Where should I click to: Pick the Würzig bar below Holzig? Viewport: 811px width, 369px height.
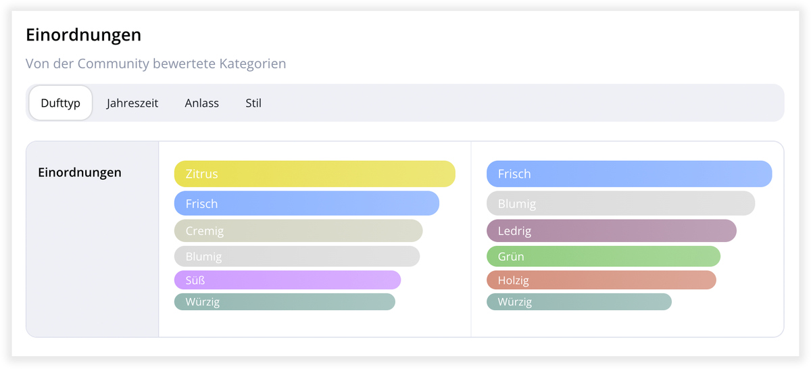point(579,301)
